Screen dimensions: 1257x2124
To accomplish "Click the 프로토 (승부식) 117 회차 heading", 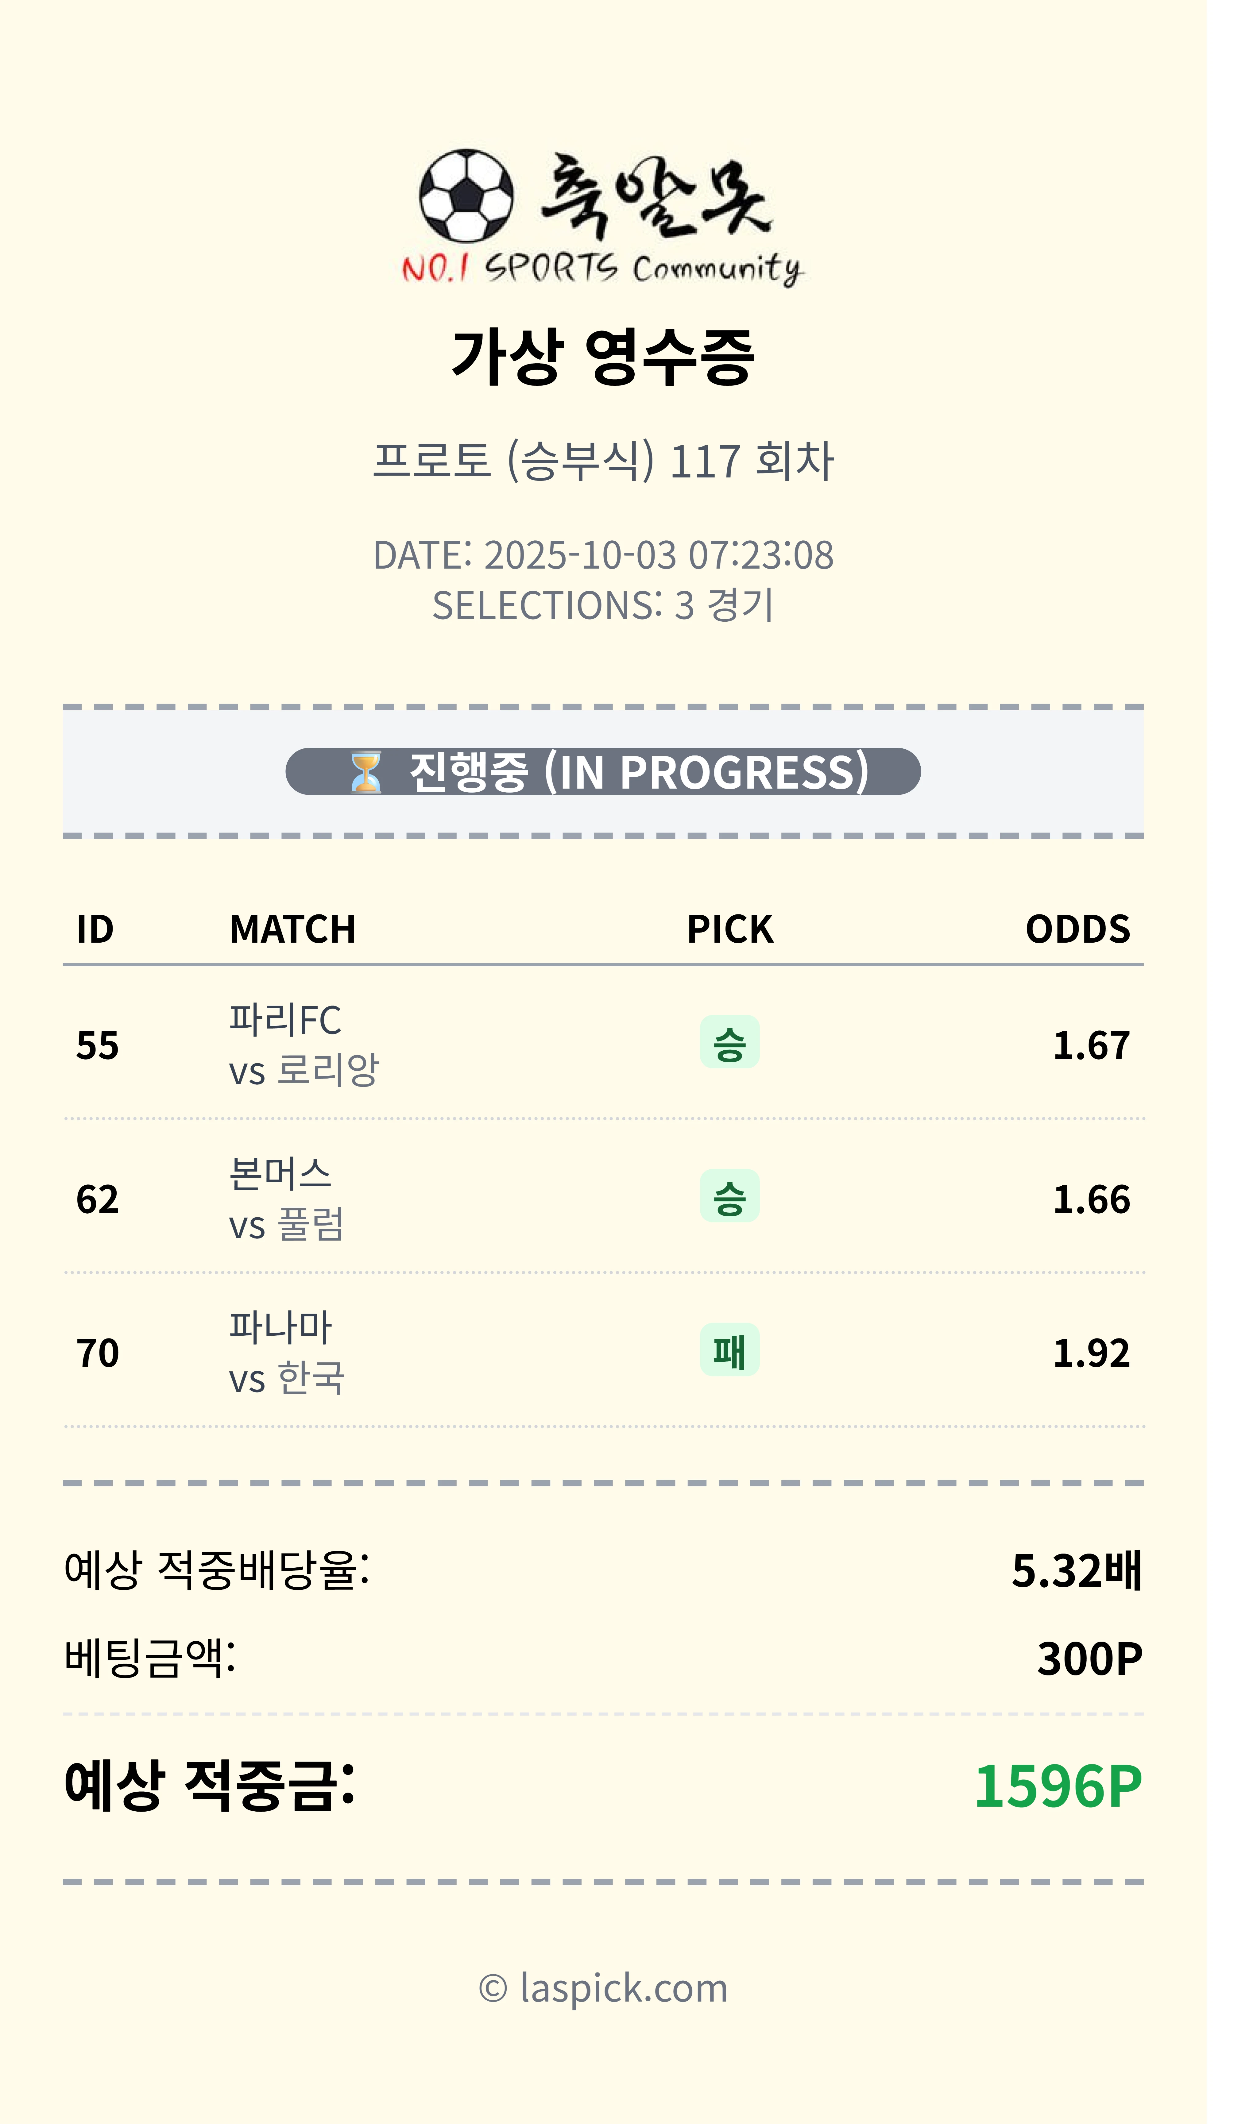I will [603, 461].
